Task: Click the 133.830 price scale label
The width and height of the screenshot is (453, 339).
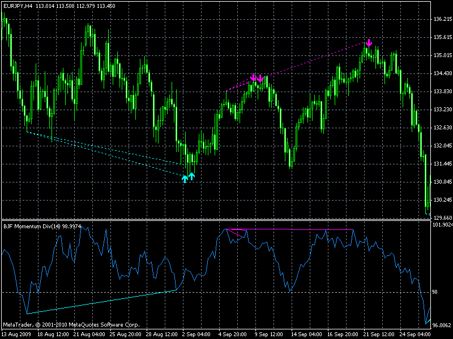Action: pyautogui.click(x=443, y=92)
